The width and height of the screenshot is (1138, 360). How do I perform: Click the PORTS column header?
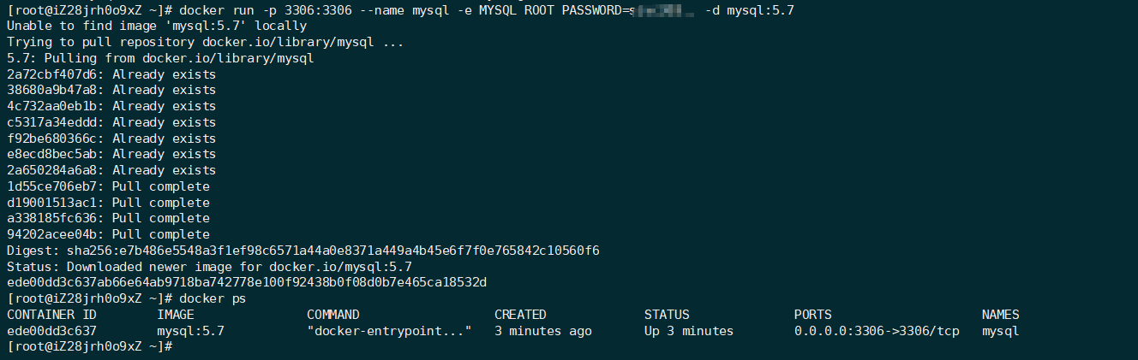coord(812,315)
